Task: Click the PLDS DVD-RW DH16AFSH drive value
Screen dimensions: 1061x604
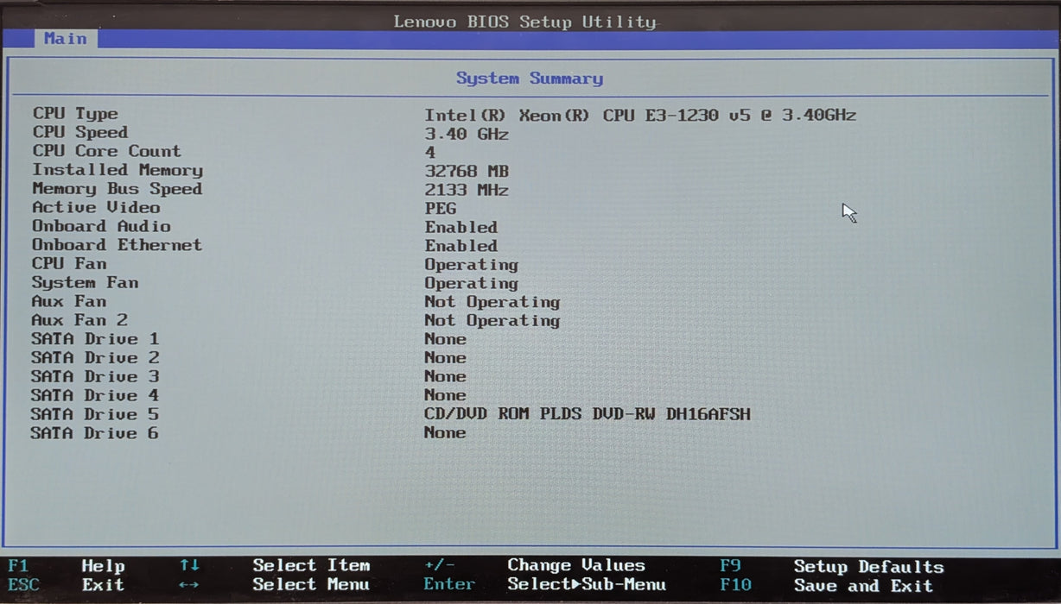Action: pos(588,414)
